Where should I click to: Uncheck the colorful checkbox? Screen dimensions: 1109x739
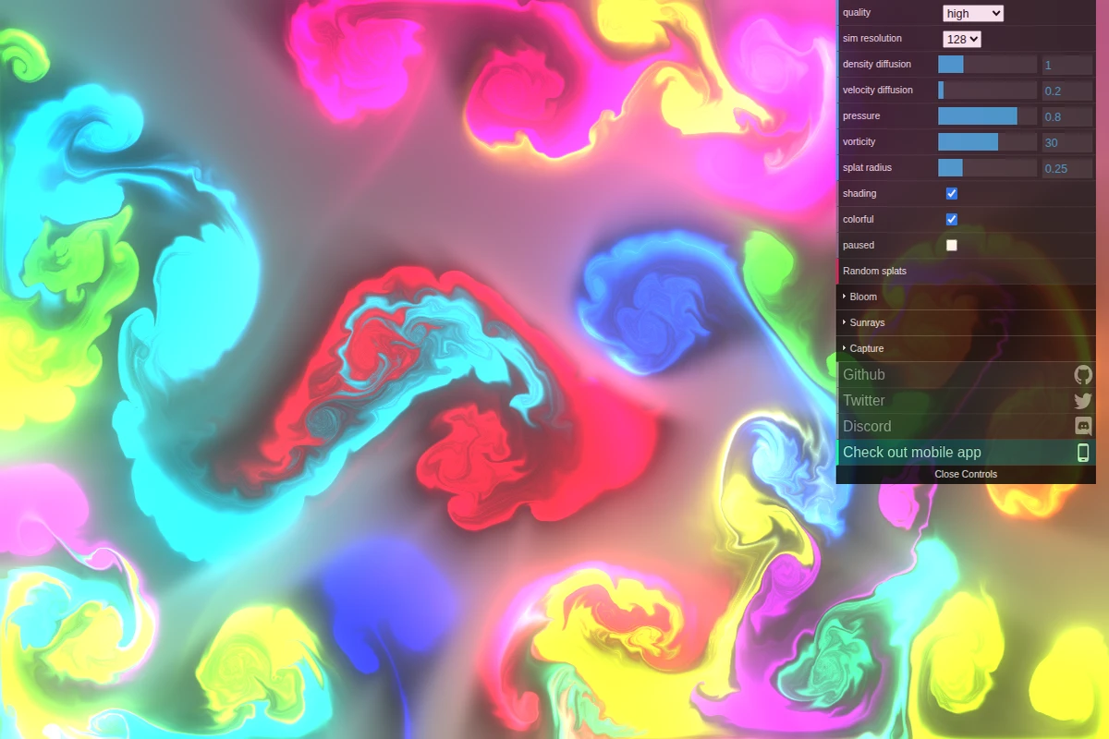click(952, 219)
